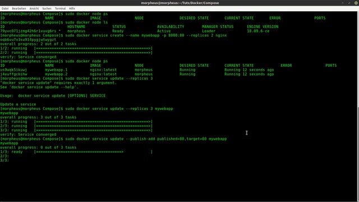This screenshot has width=359, height=202.
Task: Open the Bearbeiten menu
Action: [x=19, y=8]
